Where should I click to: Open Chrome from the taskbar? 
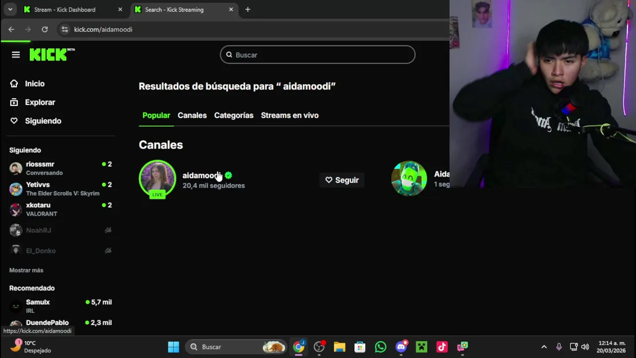pos(299,347)
